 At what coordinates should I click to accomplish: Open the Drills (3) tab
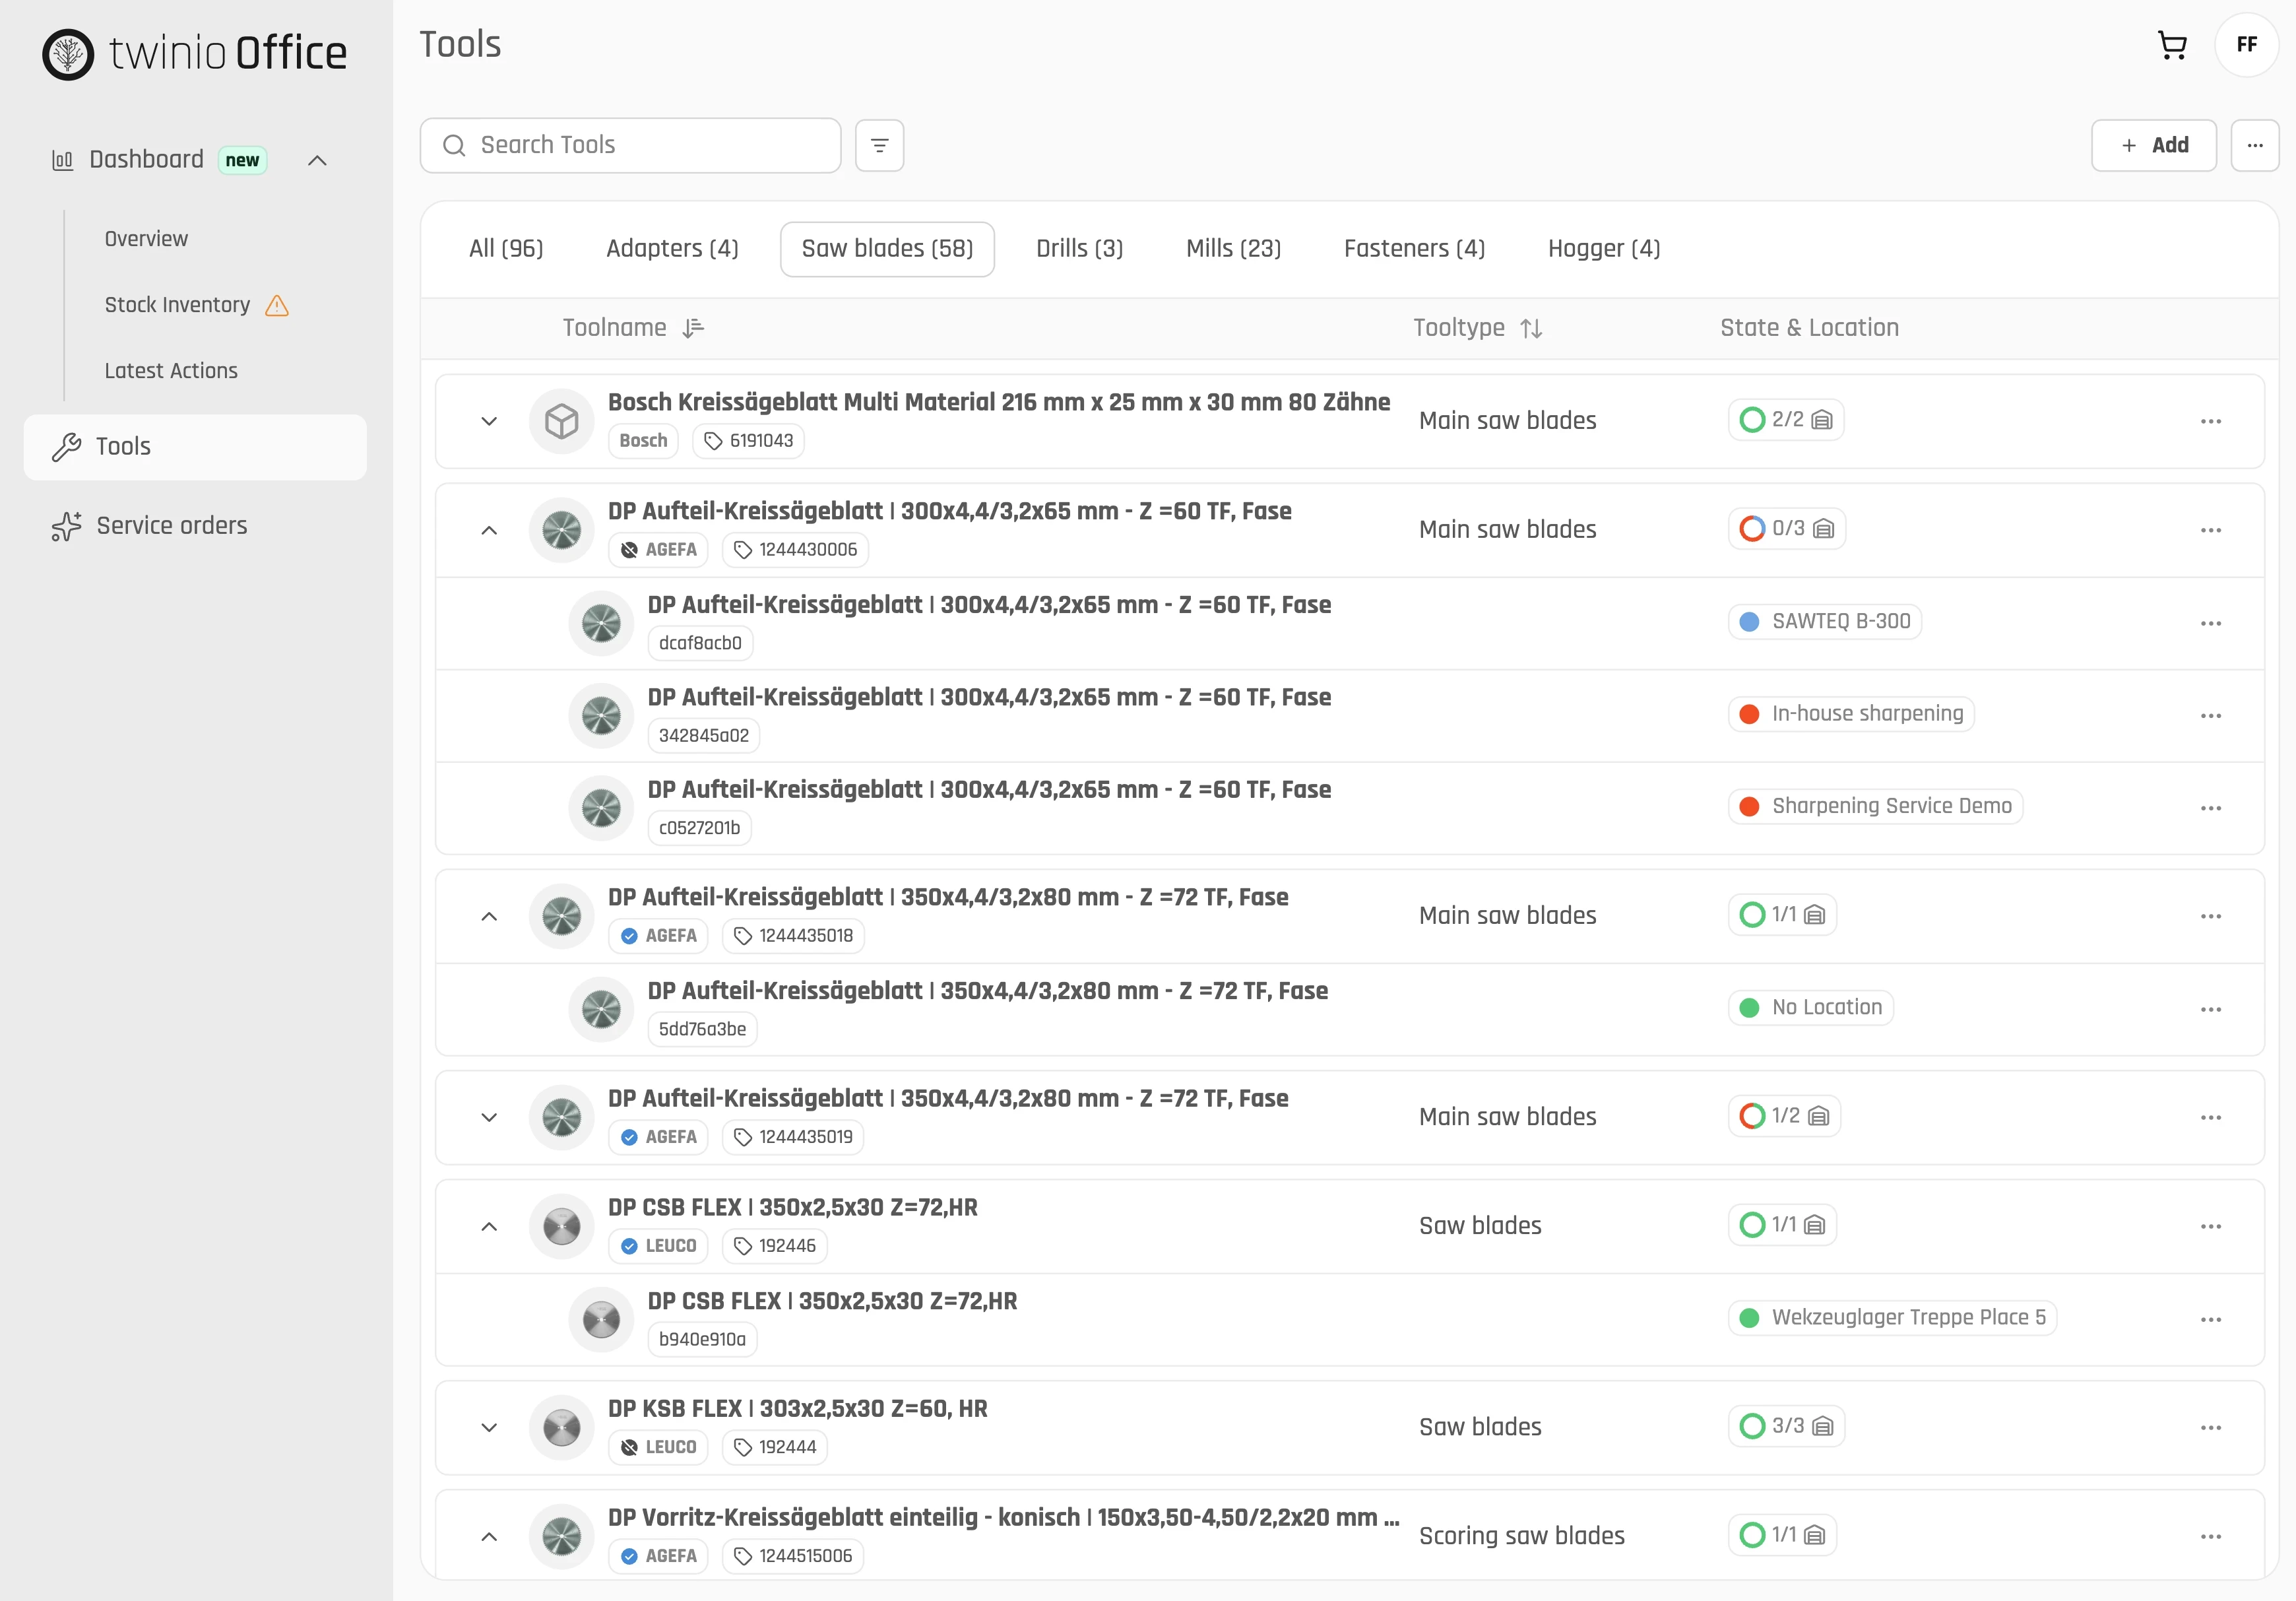[1079, 249]
